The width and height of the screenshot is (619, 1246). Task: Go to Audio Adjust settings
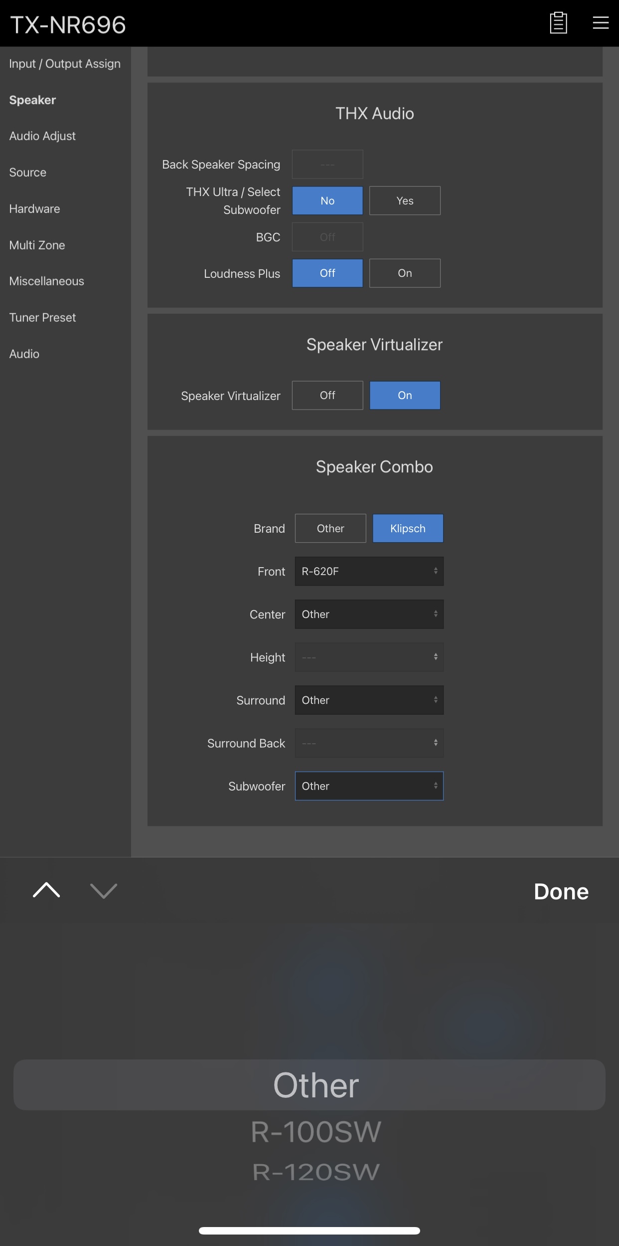(42, 136)
